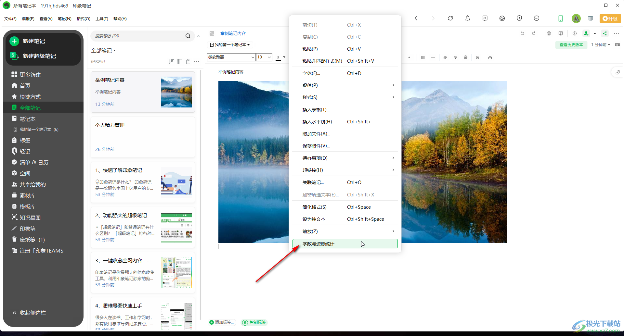Undo the last edit
The image size is (624, 336).
[522, 33]
